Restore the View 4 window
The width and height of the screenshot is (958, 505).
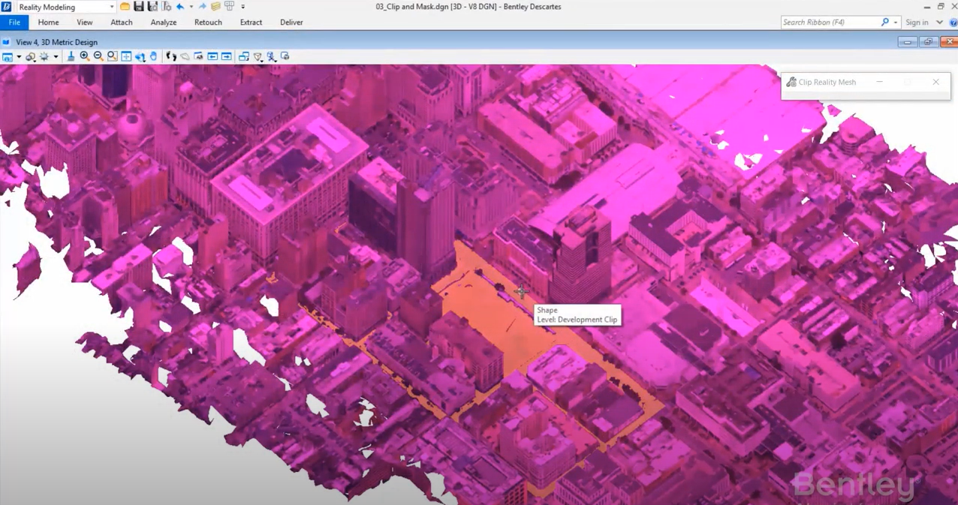928,42
